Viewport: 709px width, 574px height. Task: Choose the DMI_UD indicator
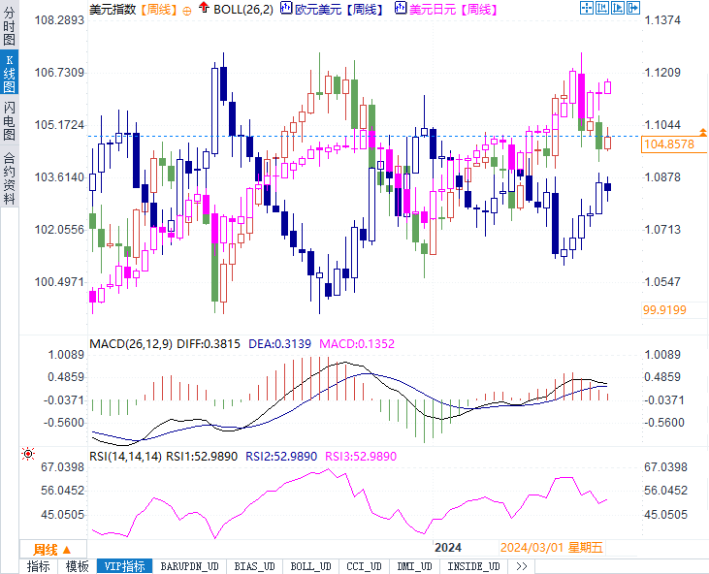point(415,566)
